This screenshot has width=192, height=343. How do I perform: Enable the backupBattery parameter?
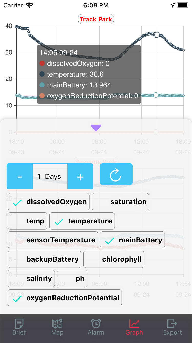(45, 259)
